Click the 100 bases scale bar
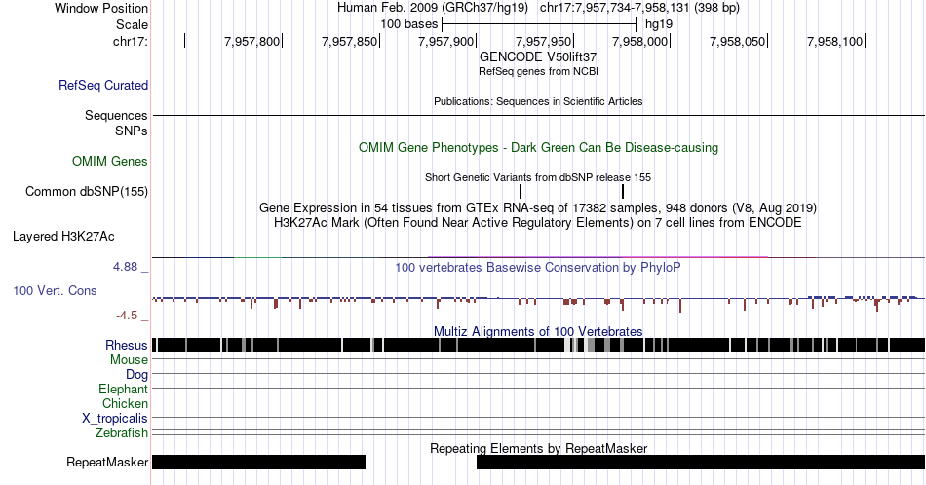This screenshot has height=485, width=926. tap(539, 24)
